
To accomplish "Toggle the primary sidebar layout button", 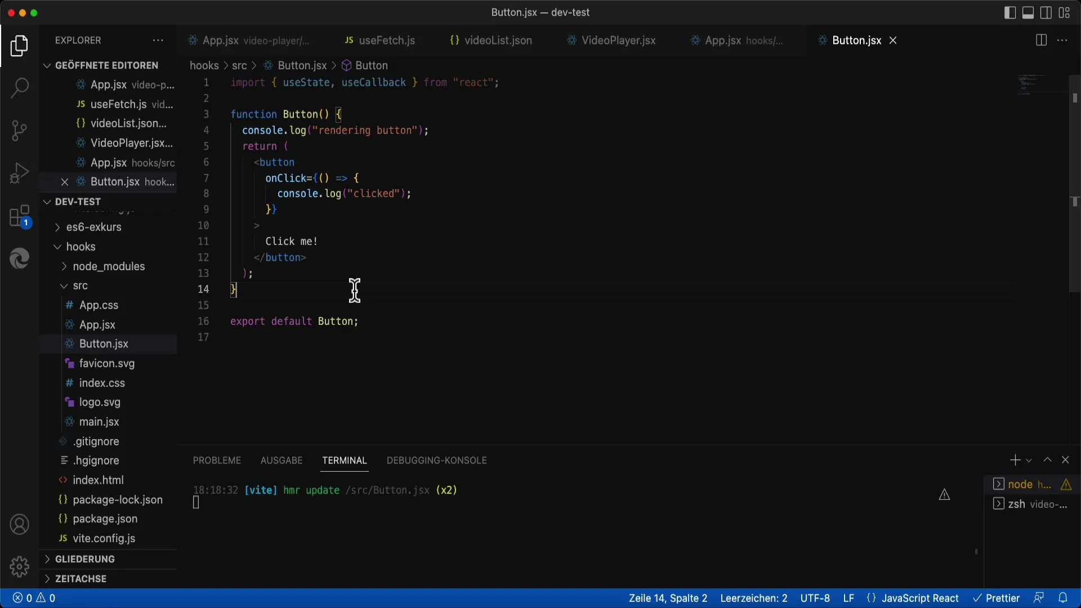I will click(x=1010, y=12).
